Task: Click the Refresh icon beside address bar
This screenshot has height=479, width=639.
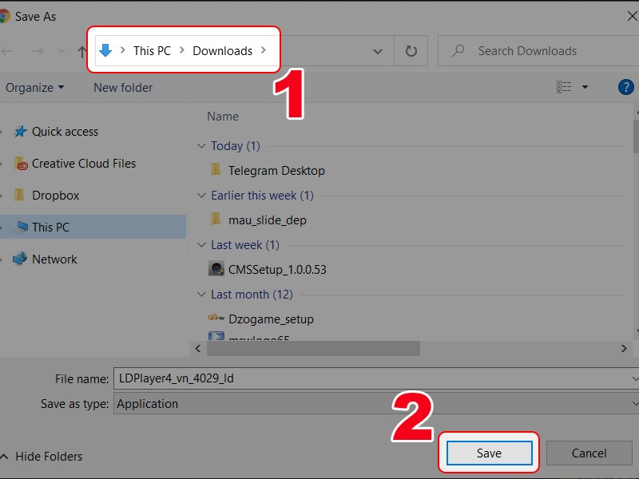Action: tap(411, 51)
